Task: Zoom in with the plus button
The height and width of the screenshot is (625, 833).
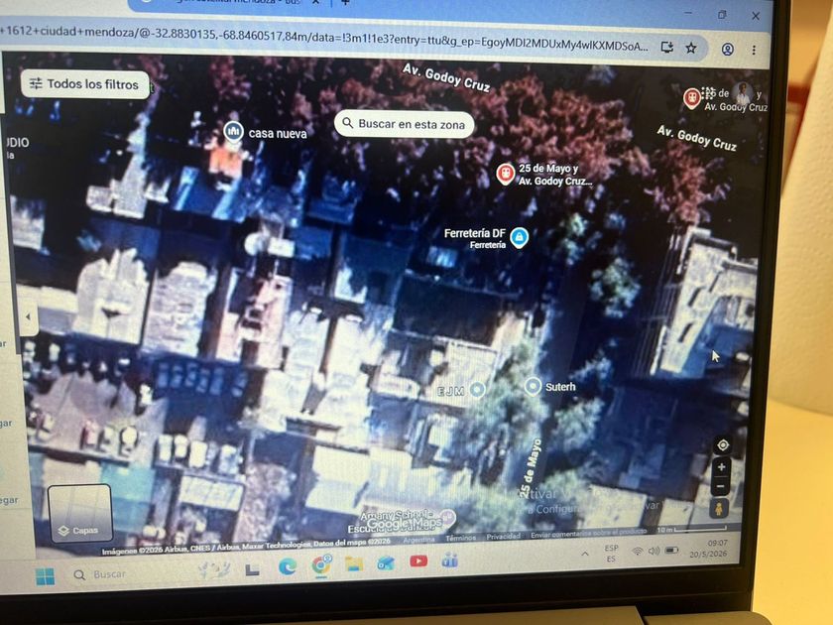Action: coord(722,467)
